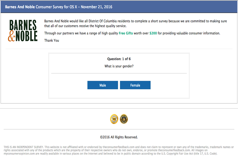Image resolution: width=238 pixels, height=159 pixels.
Task: Click myconsumersopinion.com in the disclaimer
Action: (x=19, y=154)
